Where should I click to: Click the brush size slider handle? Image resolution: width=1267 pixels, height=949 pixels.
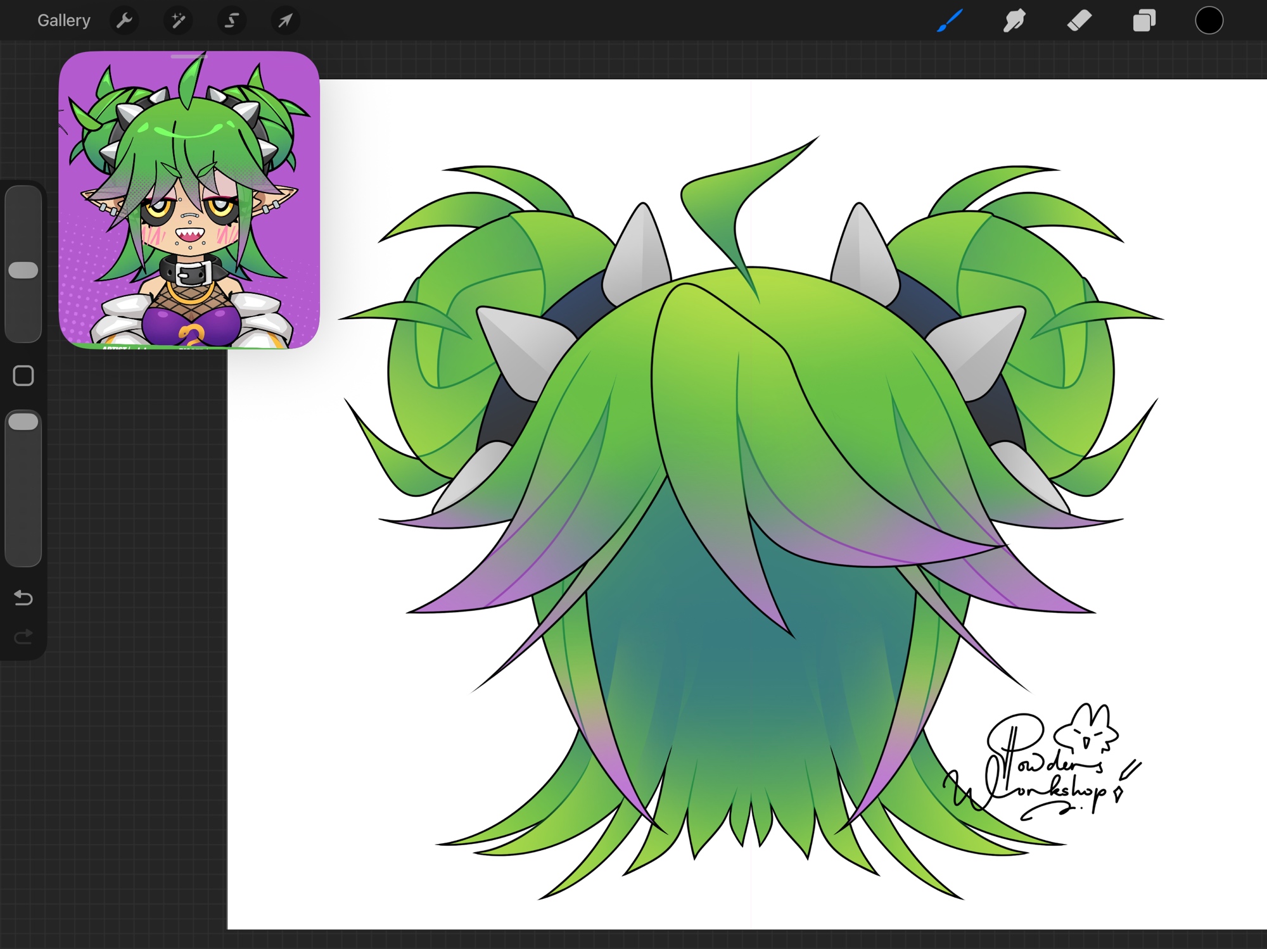(x=23, y=270)
